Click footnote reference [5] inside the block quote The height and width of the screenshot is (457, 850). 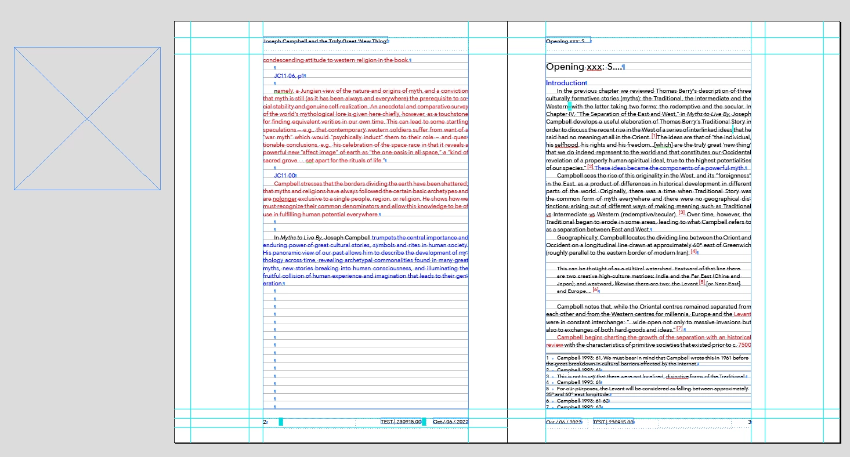tap(702, 282)
